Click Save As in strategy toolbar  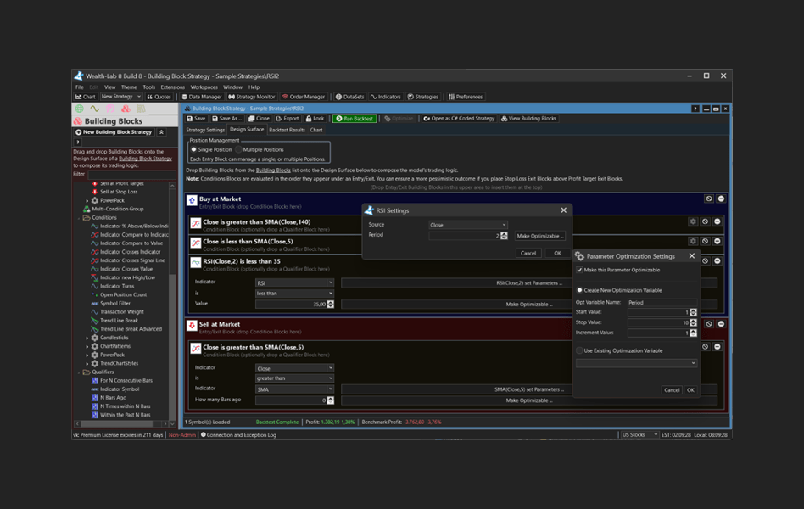pos(227,119)
